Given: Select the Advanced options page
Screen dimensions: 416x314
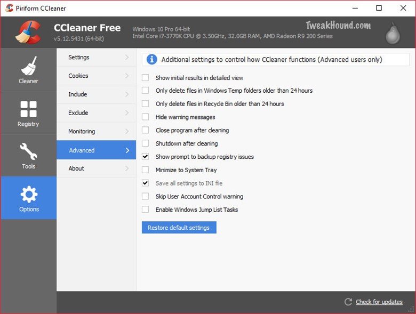Looking at the screenshot, I should (97, 150).
